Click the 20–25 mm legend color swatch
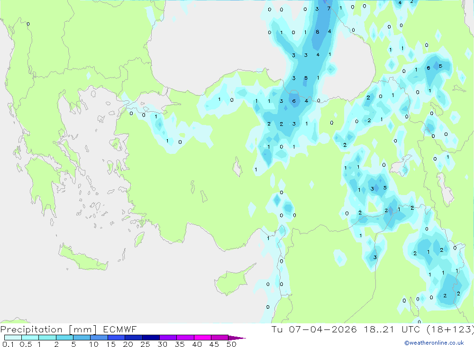474x347 pixels. (134, 338)
